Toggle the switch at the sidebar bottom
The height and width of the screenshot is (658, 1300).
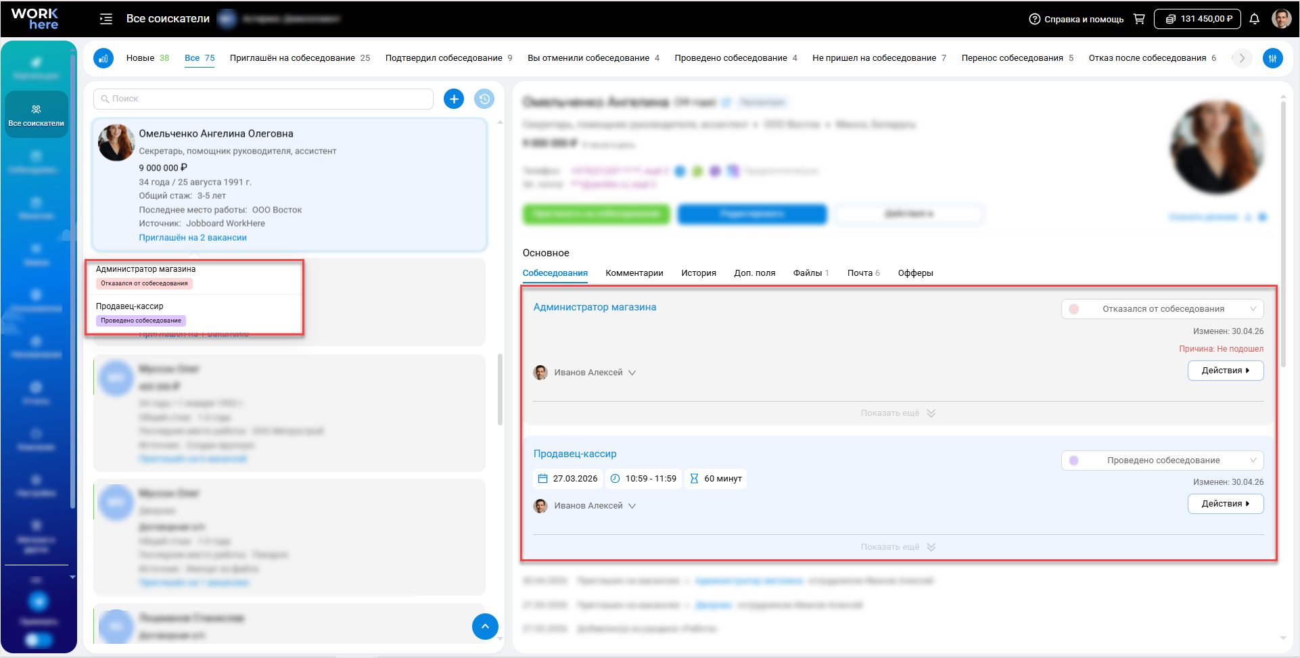(39, 639)
